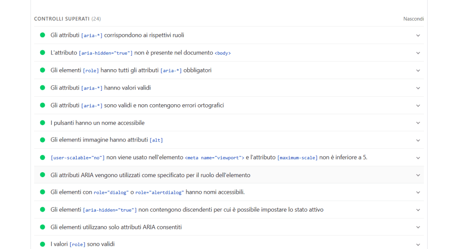The image size is (460, 249).
Task: Expand chevron for required aria attributes on role elements
Action: (x=418, y=70)
